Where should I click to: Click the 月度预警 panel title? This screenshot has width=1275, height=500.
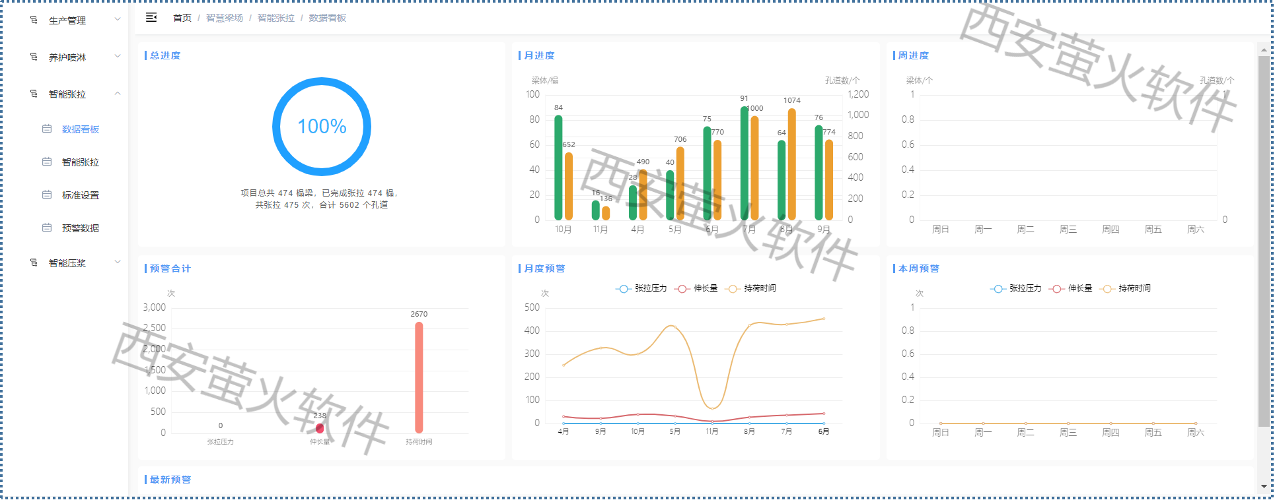544,268
